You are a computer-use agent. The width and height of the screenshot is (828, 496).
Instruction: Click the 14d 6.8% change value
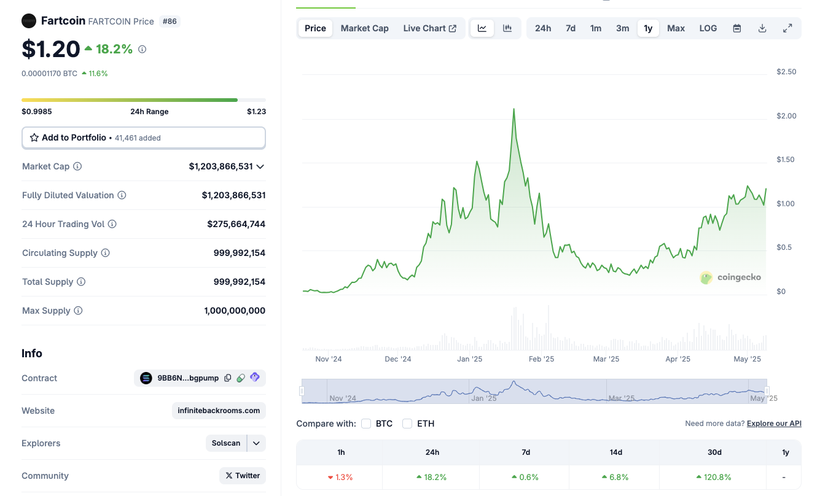[615, 477]
